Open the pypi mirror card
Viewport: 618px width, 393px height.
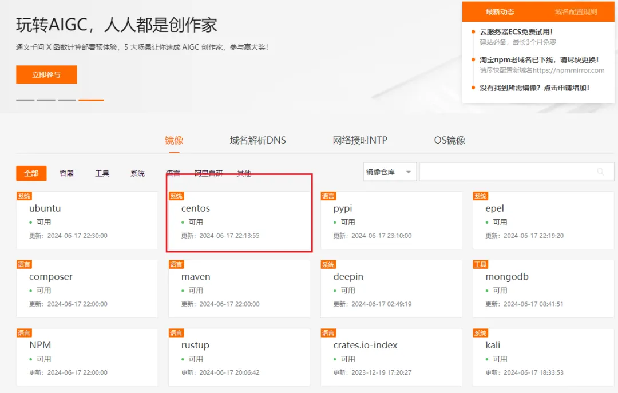pos(391,220)
